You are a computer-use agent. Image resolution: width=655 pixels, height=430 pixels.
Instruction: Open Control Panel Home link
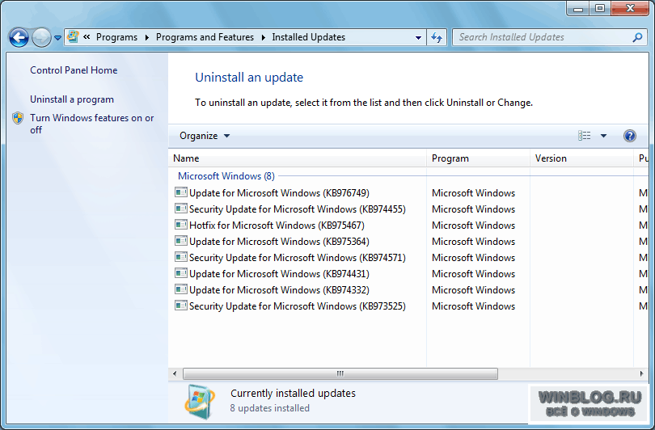point(74,70)
